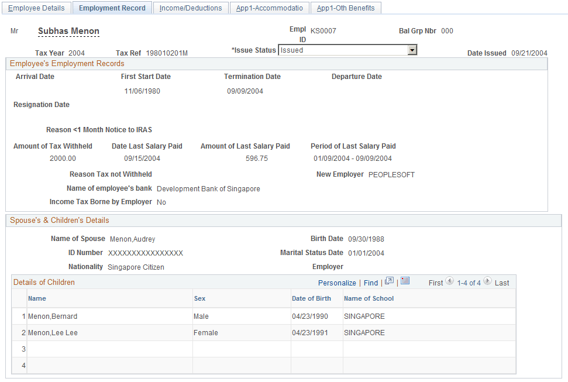Open the children grid in a popup window

(x=388, y=282)
